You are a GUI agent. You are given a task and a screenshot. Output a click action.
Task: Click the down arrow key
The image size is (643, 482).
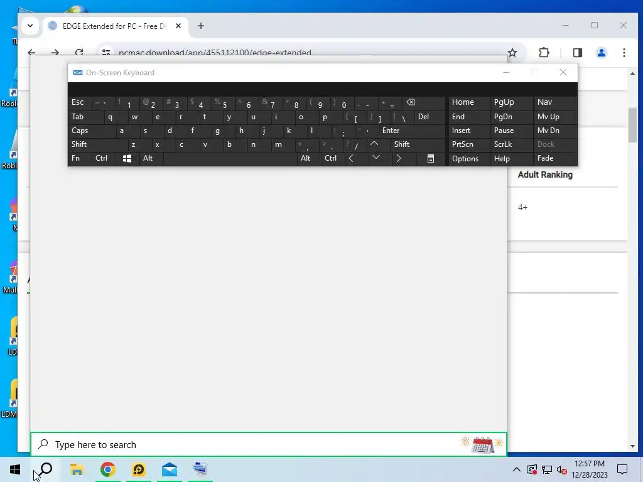click(376, 158)
